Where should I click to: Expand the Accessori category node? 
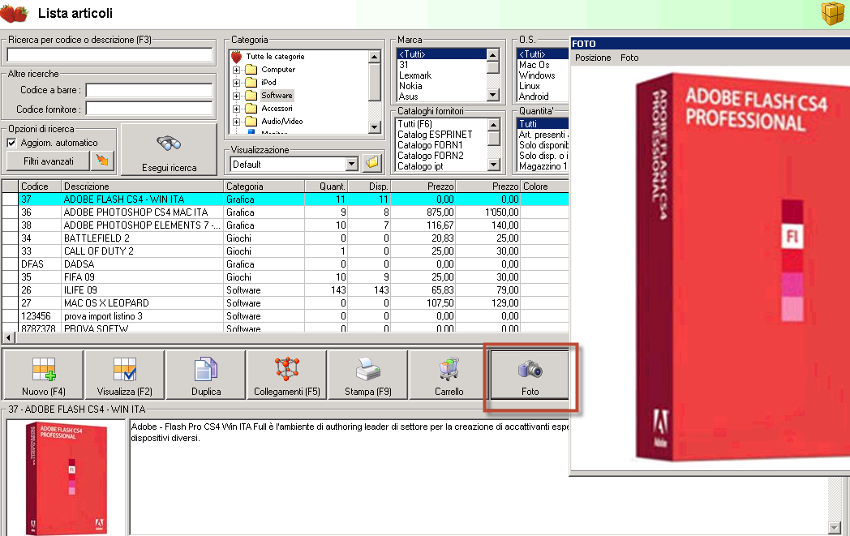tap(236, 109)
